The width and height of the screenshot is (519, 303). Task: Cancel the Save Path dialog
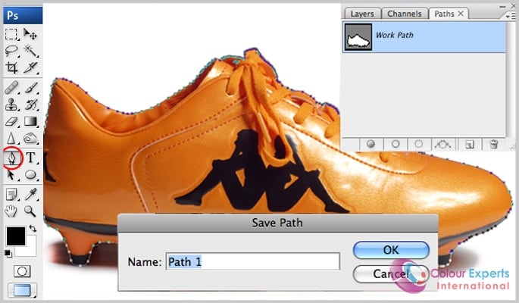coord(391,273)
